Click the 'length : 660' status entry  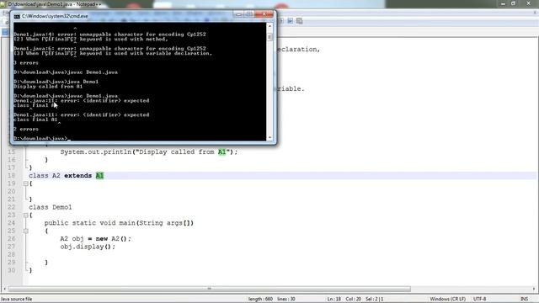[x=260, y=300]
